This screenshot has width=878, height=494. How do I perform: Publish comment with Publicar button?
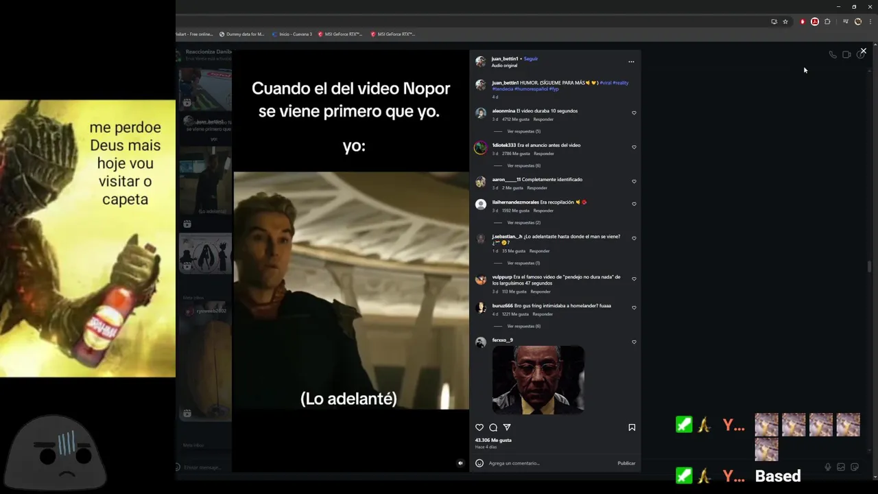pos(626,463)
